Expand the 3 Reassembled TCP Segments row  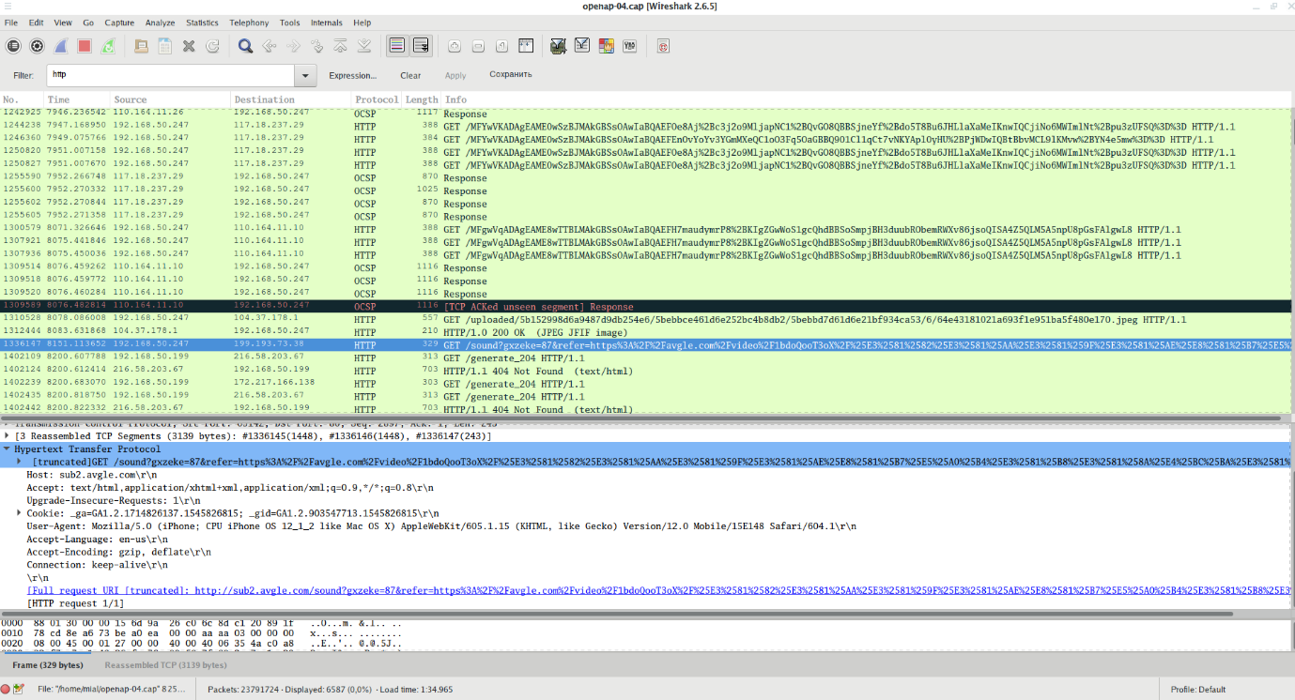[x=7, y=436]
